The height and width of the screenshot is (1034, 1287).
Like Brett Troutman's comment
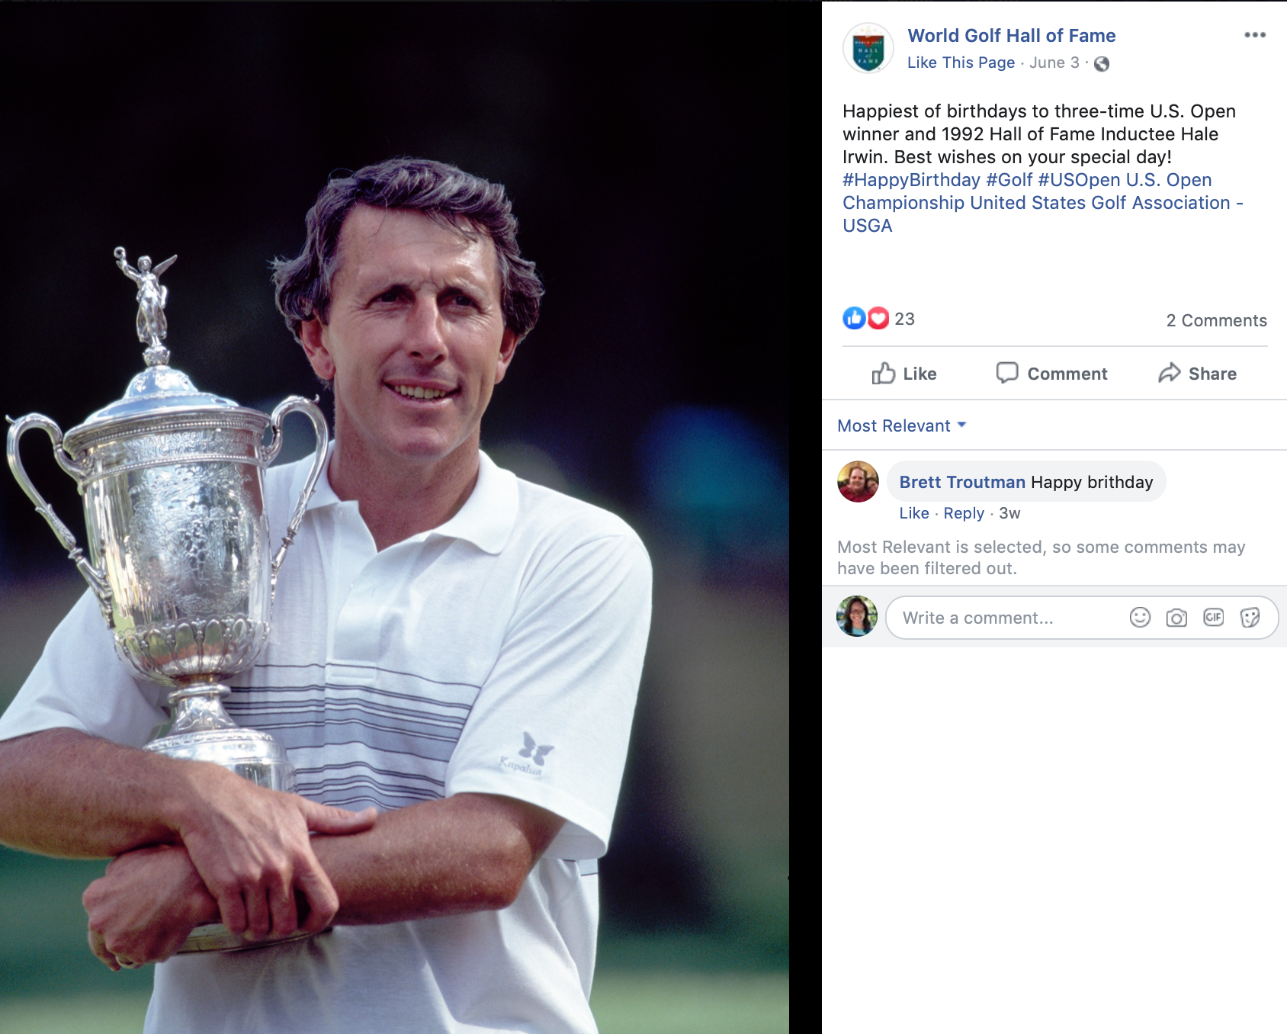click(913, 513)
